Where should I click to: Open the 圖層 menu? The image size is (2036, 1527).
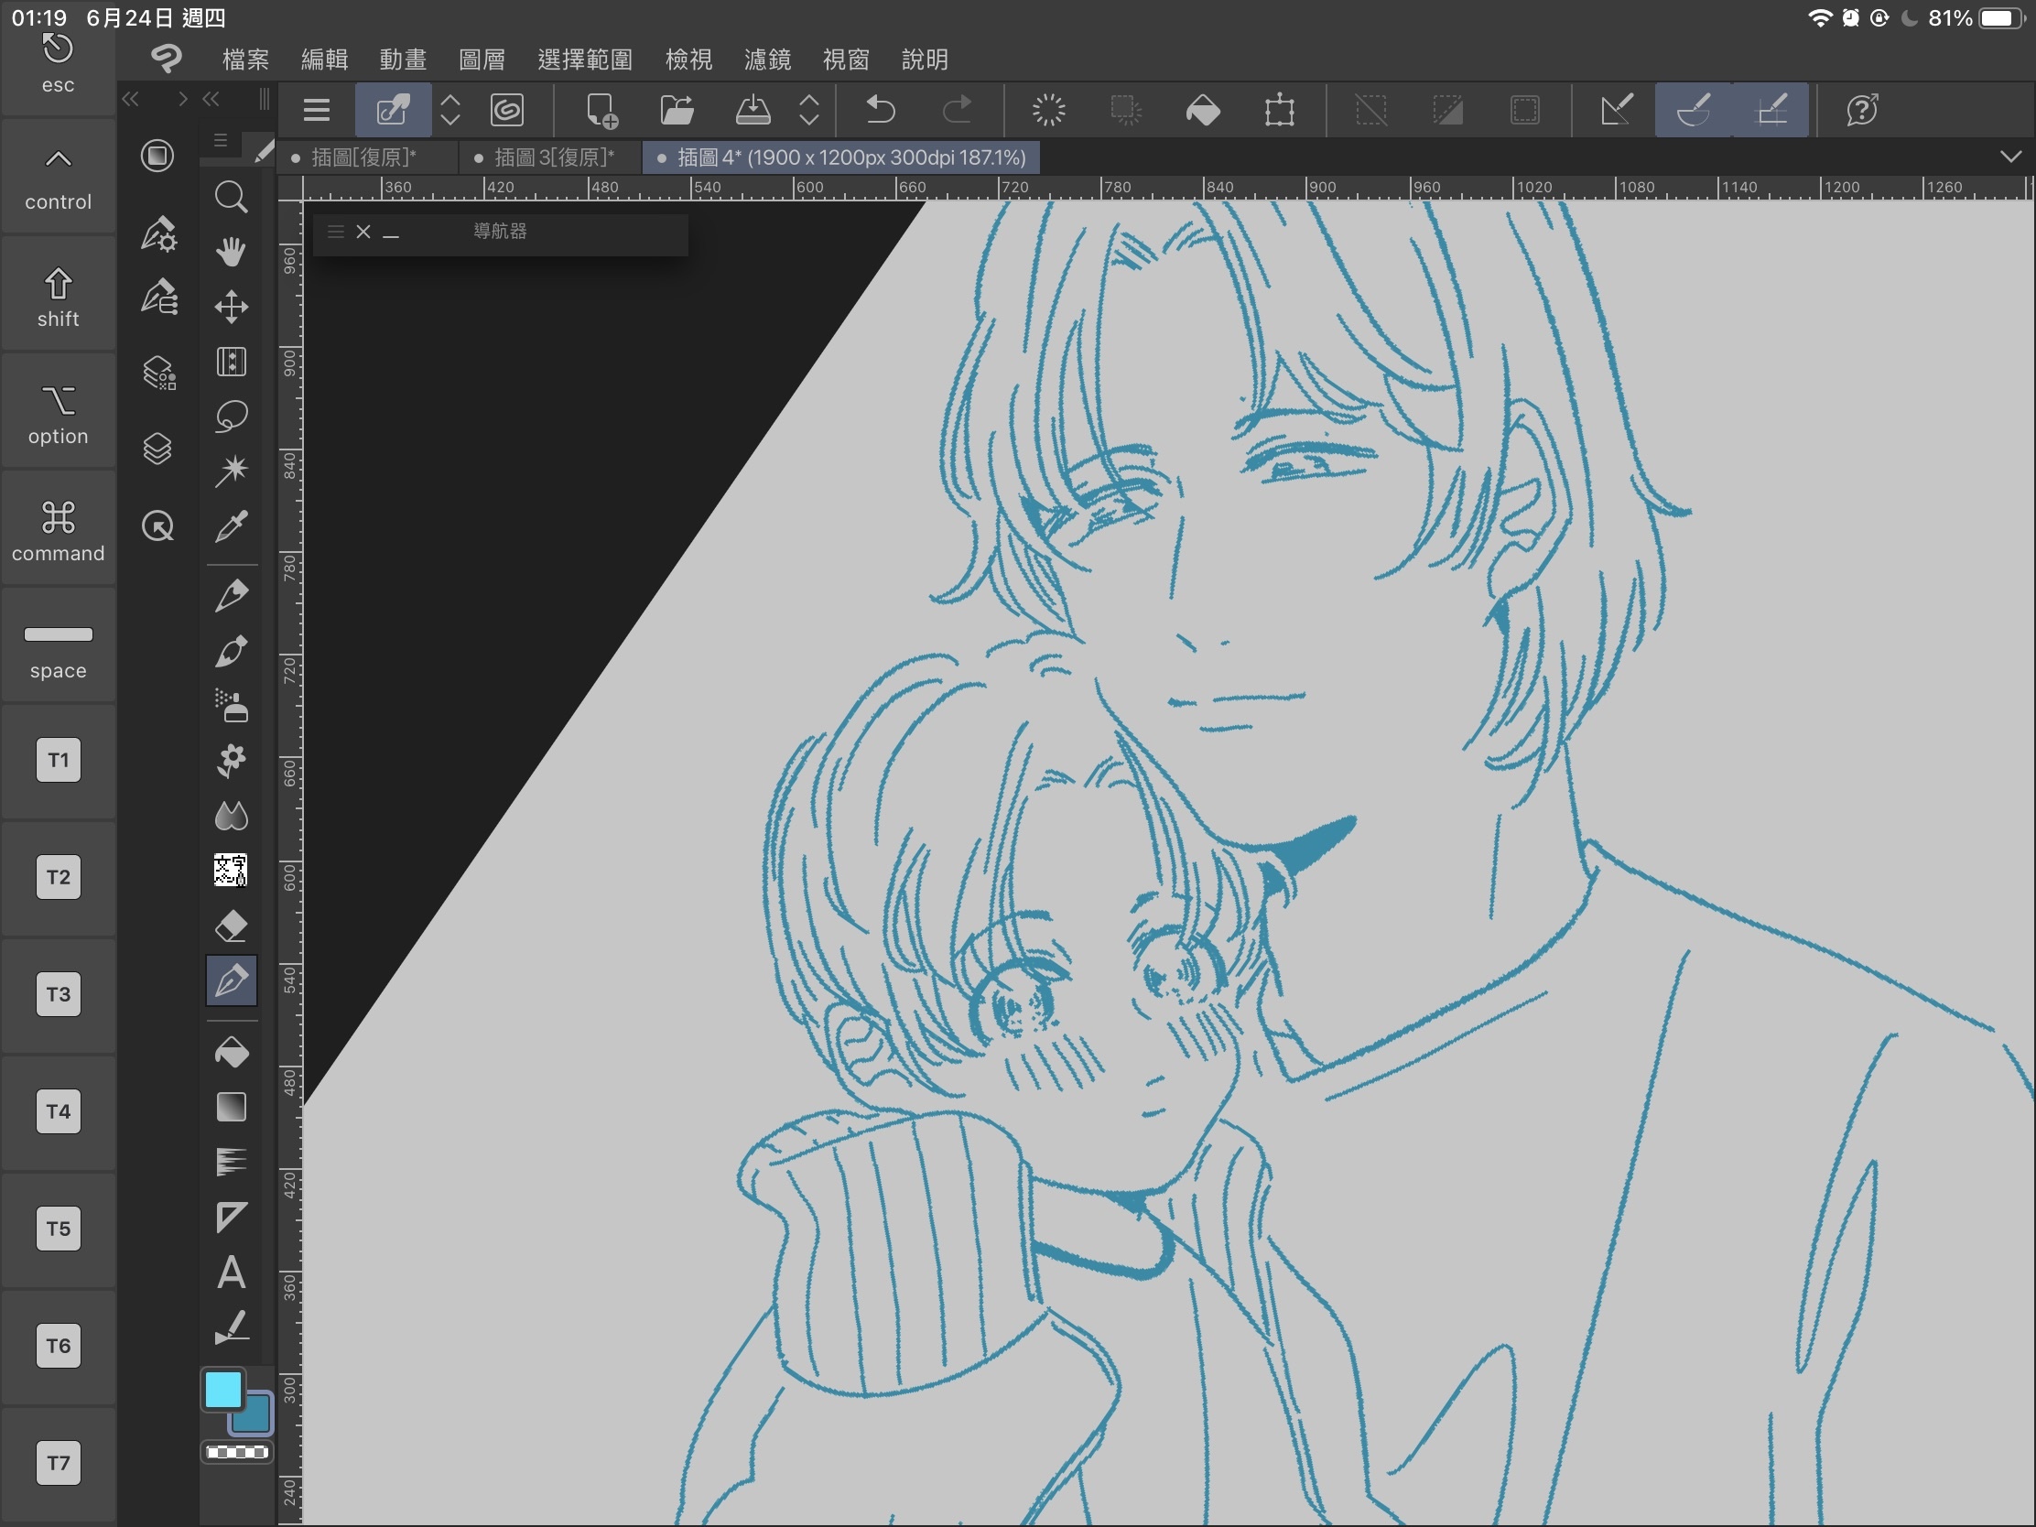click(x=482, y=60)
